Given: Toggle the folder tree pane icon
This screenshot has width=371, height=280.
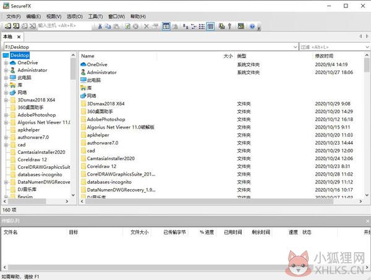Looking at the screenshot, I should 166,26.
